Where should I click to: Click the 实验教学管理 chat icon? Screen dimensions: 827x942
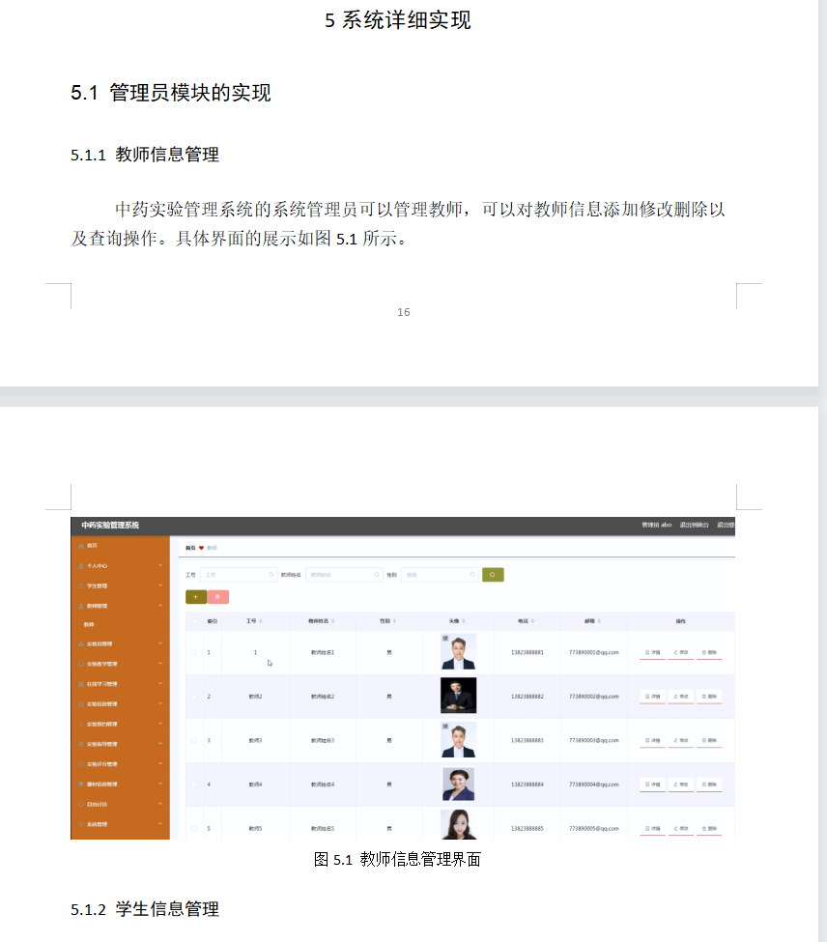79,664
